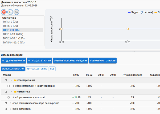The width and height of the screenshot is (160, 114).
Task: Tick checkbox for 'сбор семантики wordstat'
Action: point(9,97)
